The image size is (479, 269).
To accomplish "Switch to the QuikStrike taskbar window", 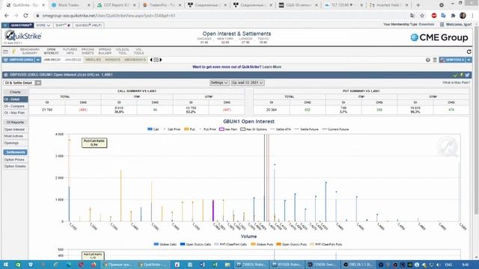I will 153,265.
